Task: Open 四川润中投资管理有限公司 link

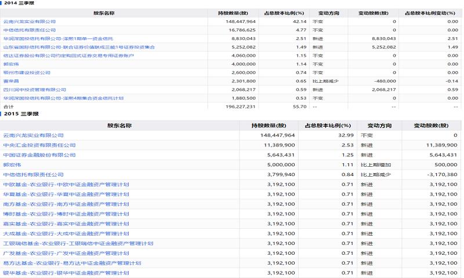Action: [x=34, y=90]
